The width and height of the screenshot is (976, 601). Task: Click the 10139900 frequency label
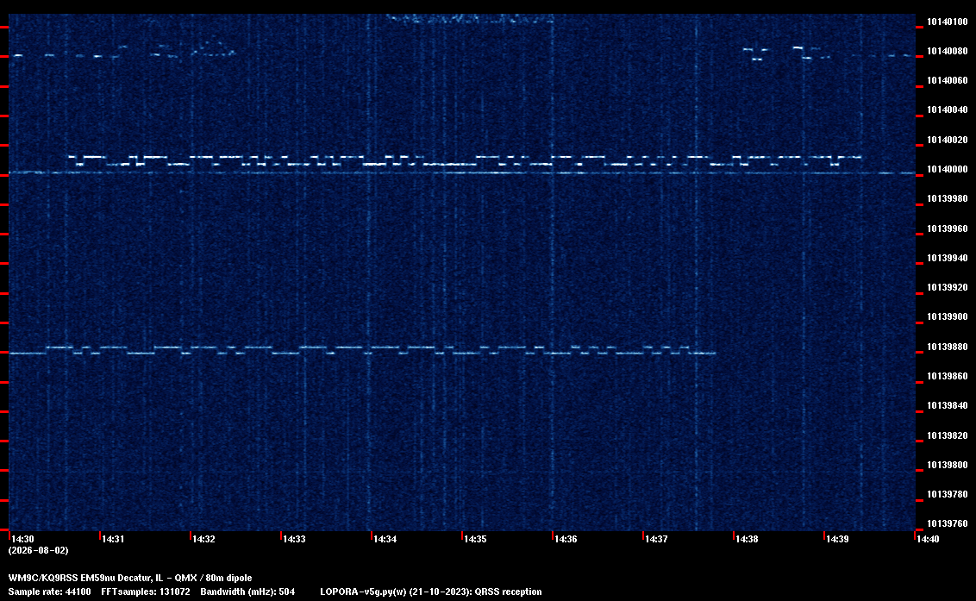coord(948,317)
